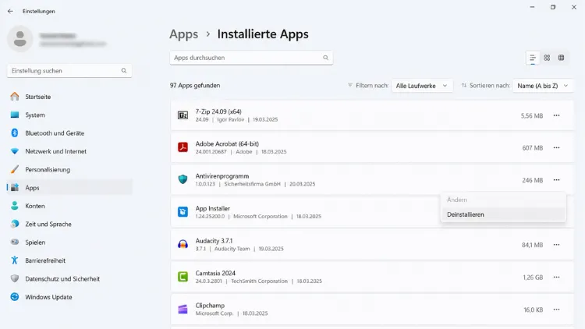
Task: Open the Name (A bis Z) sort dropdown
Action: (543, 86)
